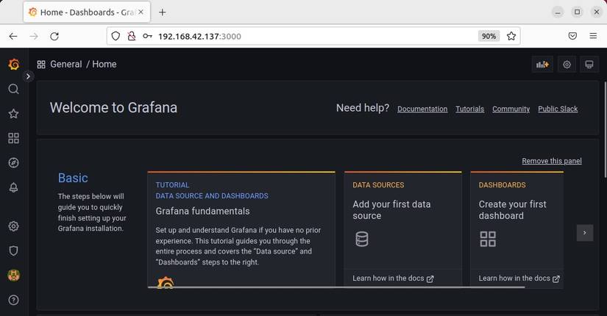Open user profile avatar in sidebar

point(13,276)
